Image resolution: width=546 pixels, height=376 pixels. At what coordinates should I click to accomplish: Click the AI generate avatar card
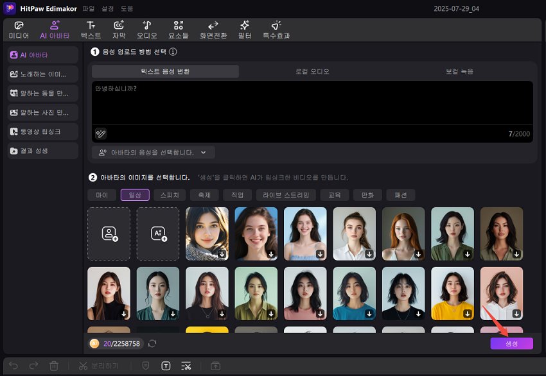(158, 234)
